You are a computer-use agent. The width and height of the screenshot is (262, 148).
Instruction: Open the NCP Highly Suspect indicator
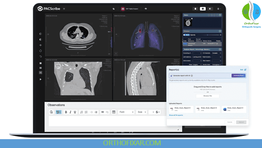[x=130, y=9]
